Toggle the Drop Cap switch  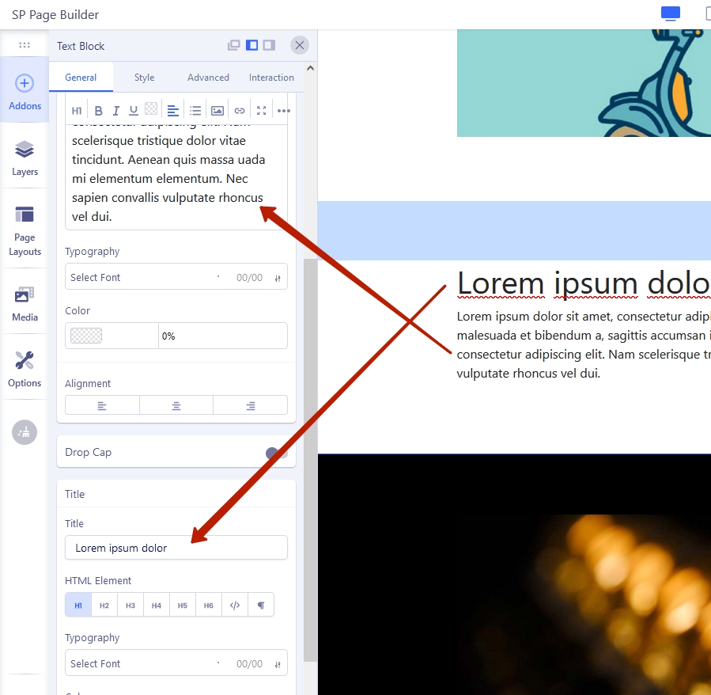click(x=276, y=453)
